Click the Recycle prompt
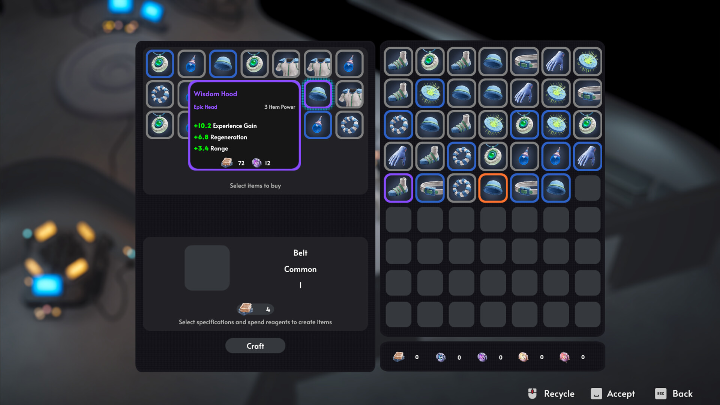This screenshot has width=720, height=405. 551,393
